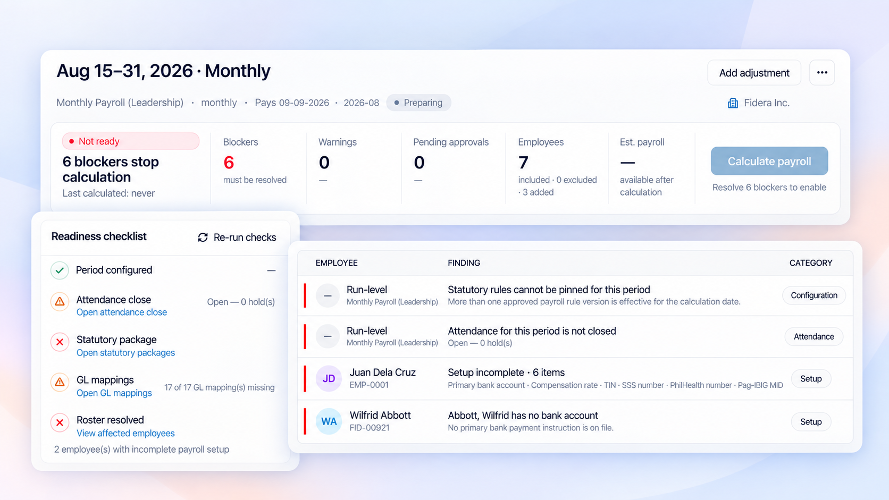Click the 'Last calculated: never' text
Image resolution: width=889 pixels, height=500 pixels.
point(108,193)
